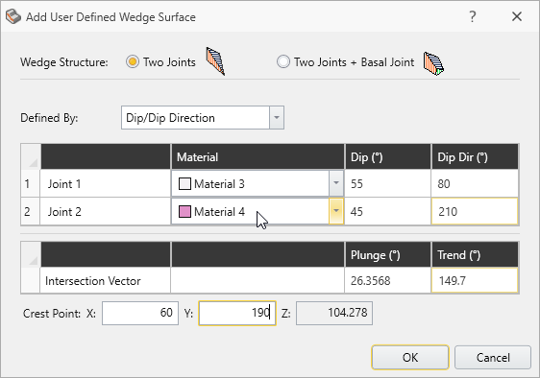Click row header number 2

click(31, 211)
